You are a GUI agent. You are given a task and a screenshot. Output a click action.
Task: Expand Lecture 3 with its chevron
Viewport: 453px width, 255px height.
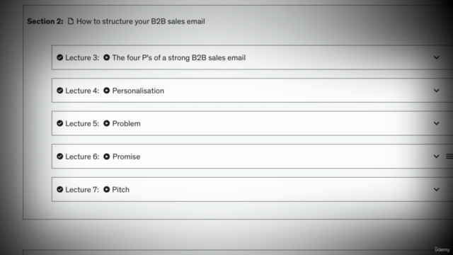click(x=436, y=57)
